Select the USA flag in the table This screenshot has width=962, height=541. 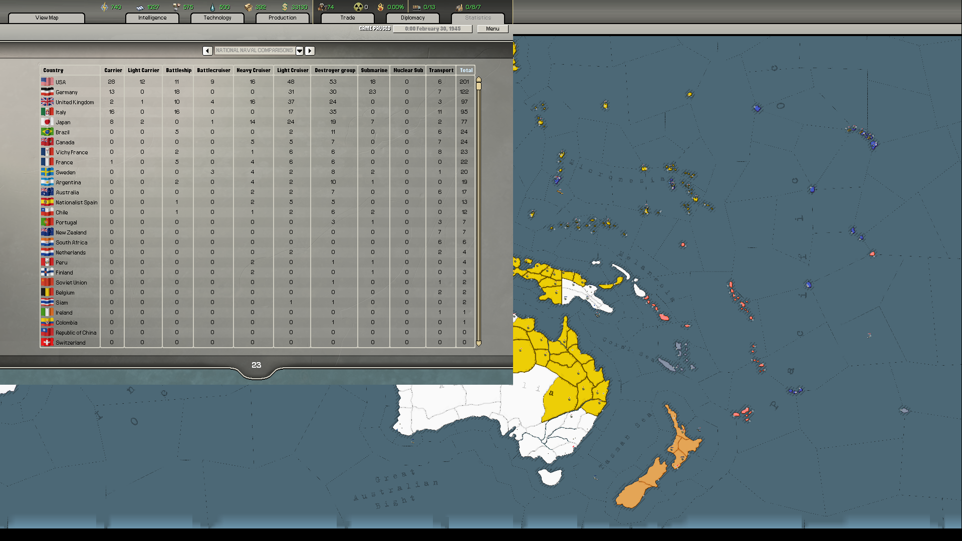[x=47, y=81]
